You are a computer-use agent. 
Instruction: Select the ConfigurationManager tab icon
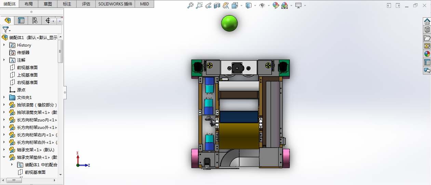pos(35,20)
